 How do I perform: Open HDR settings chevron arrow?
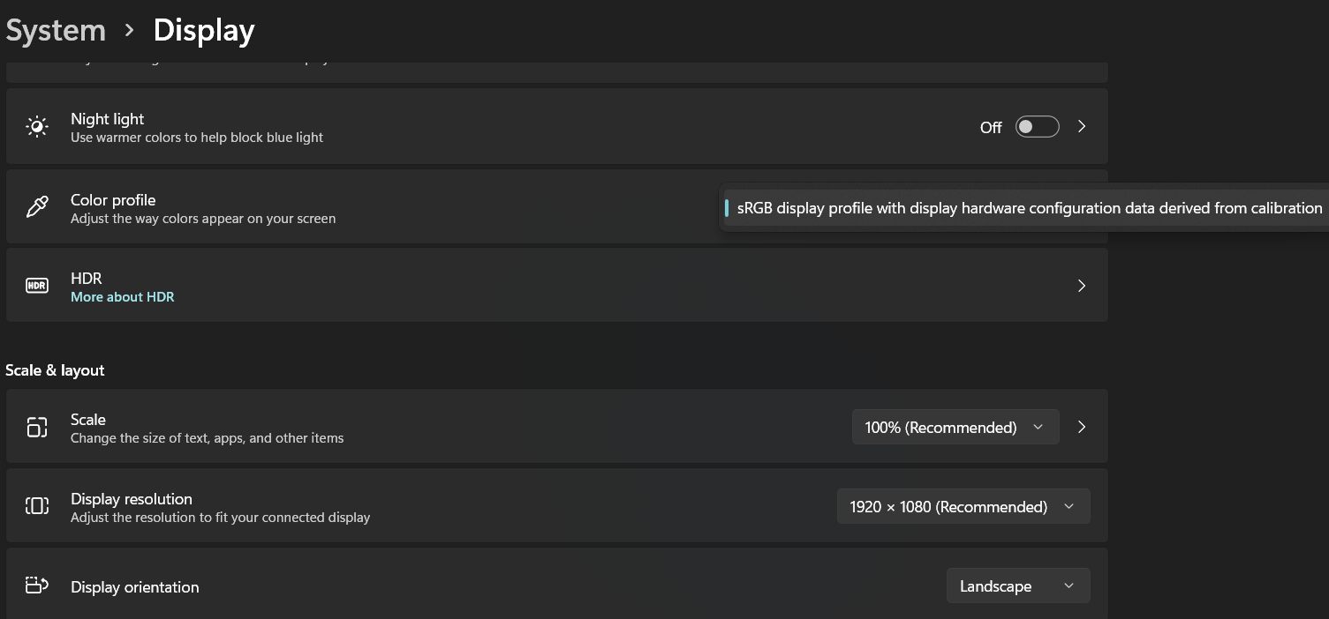1082,286
